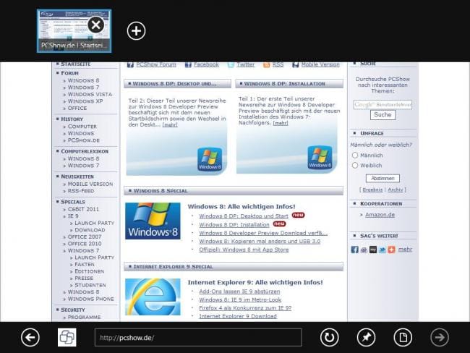The width and height of the screenshot is (470, 353).
Task: Open the RSS feed link in top bar
Action: tap(278, 64)
